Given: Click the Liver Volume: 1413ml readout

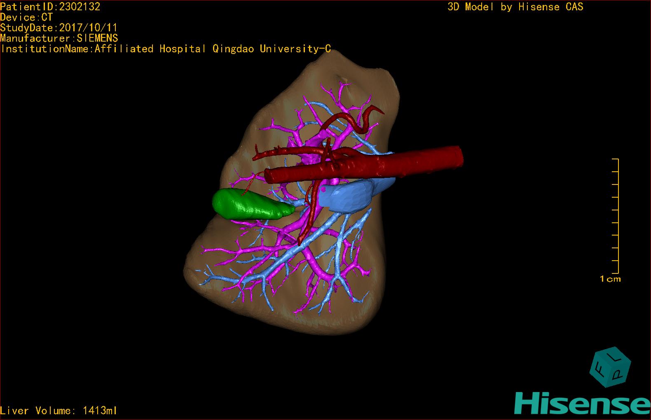Looking at the screenshot, I should [59, 411].
